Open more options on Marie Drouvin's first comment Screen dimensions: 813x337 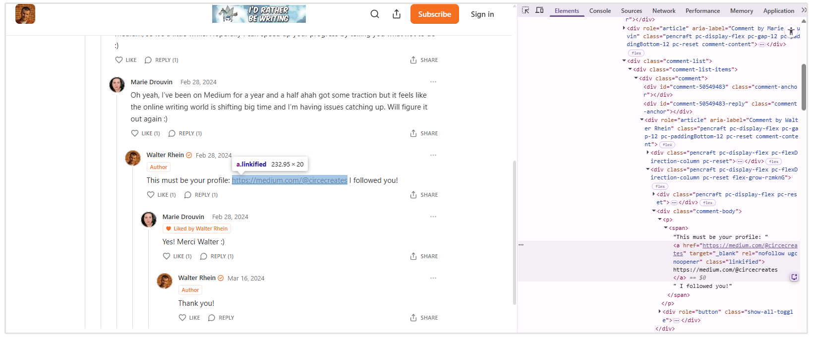click(x=433, y=82)
